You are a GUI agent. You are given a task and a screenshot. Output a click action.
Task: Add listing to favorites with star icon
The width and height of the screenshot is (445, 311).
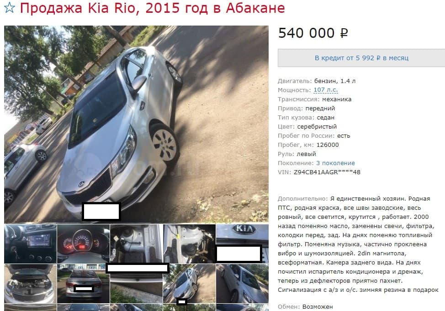tap(9, 8)
